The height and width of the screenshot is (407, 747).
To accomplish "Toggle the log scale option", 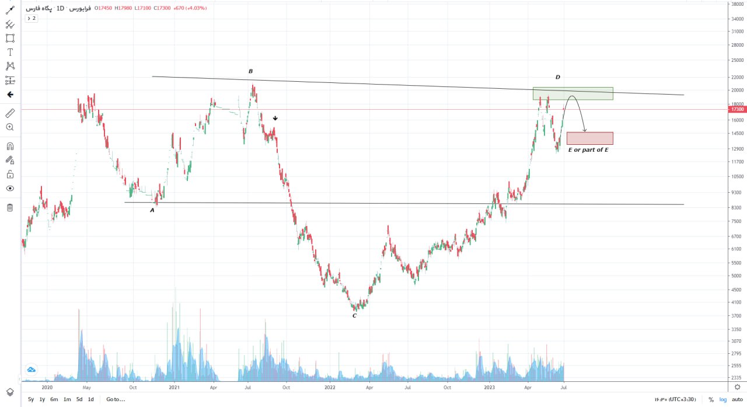I will coord(723,399).
